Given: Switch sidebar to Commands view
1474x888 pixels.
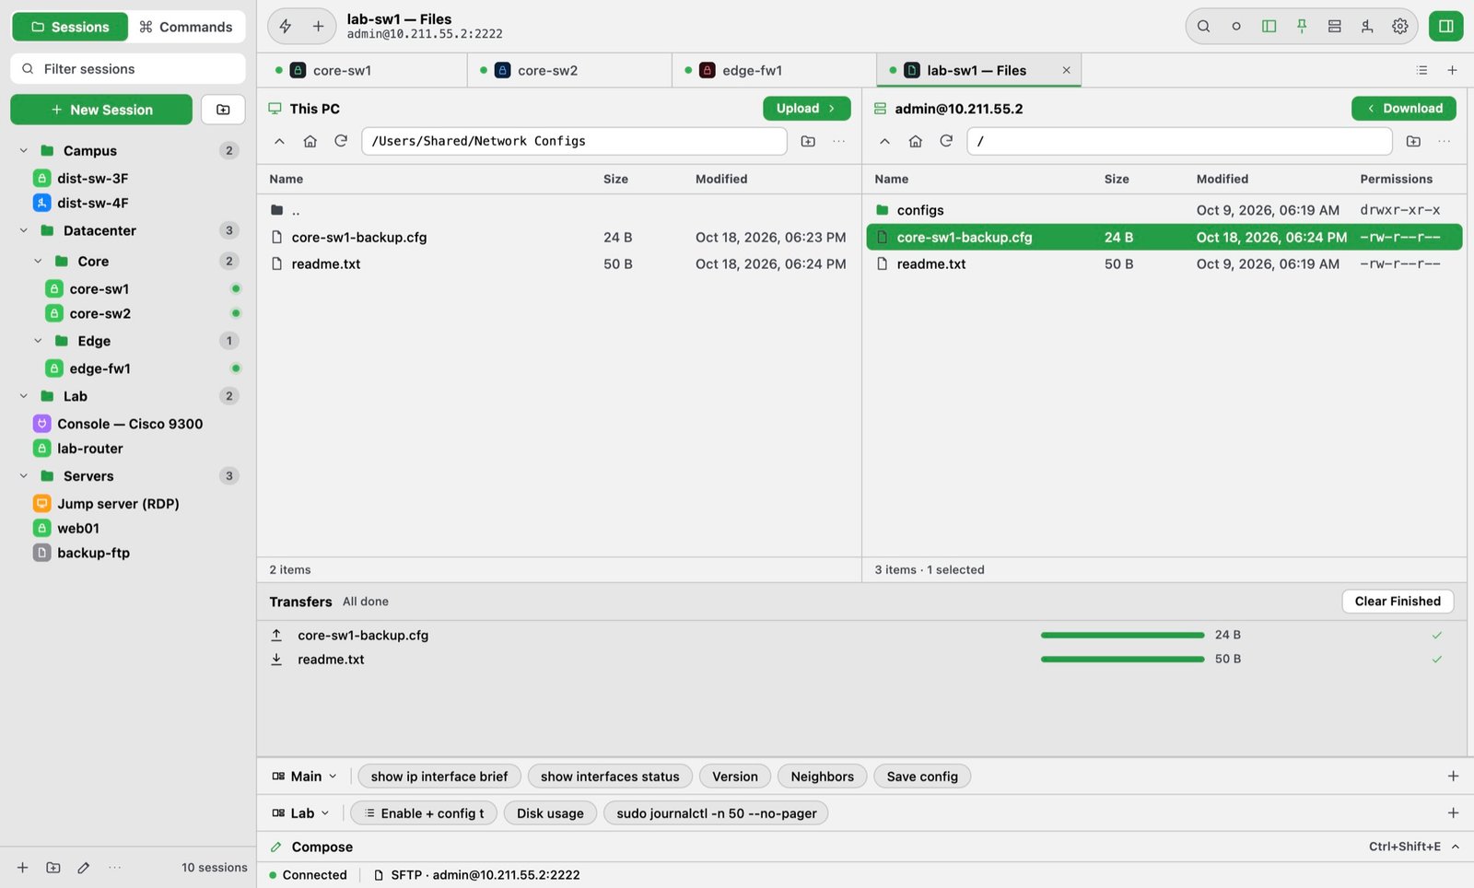Looking at the screenshot, I should (x=186, y=27).
